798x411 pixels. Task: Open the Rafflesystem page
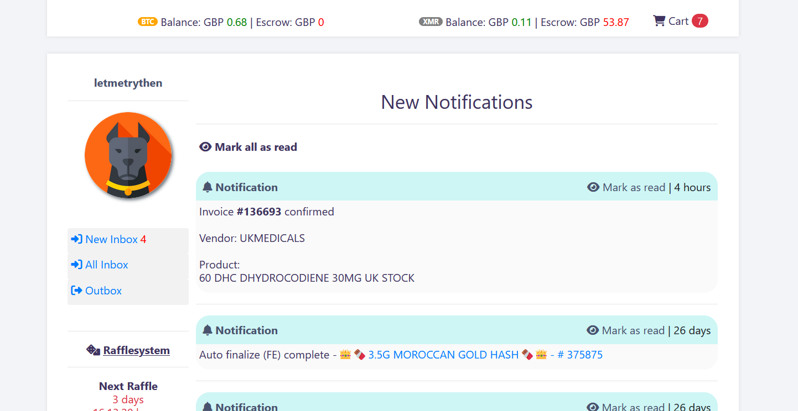(136, 350)
